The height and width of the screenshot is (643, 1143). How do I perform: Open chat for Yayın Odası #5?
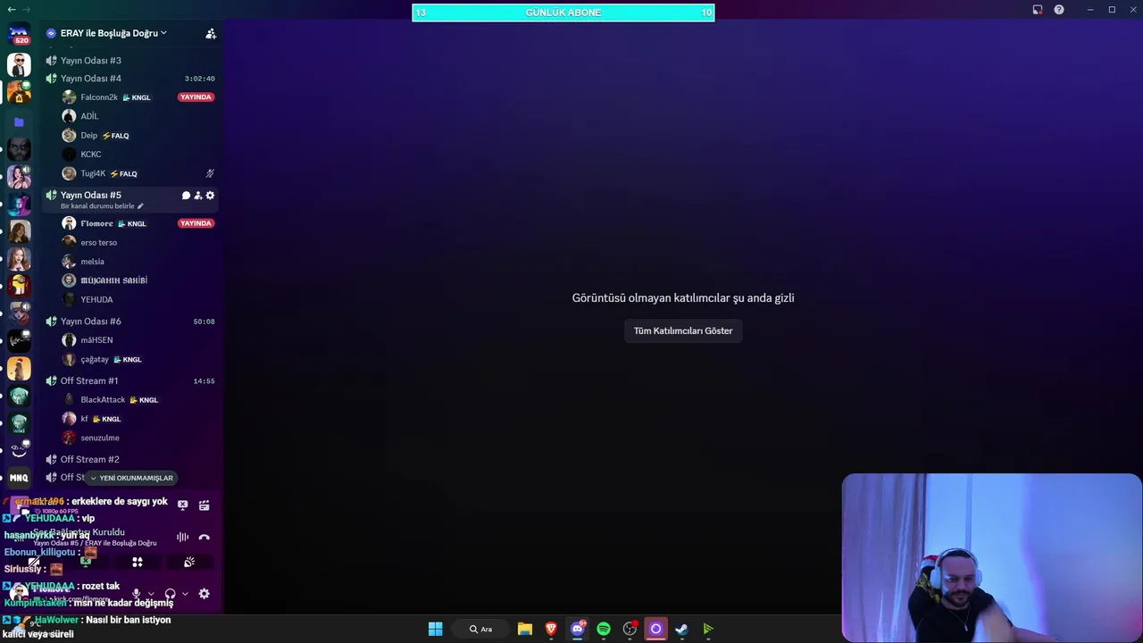186,196
